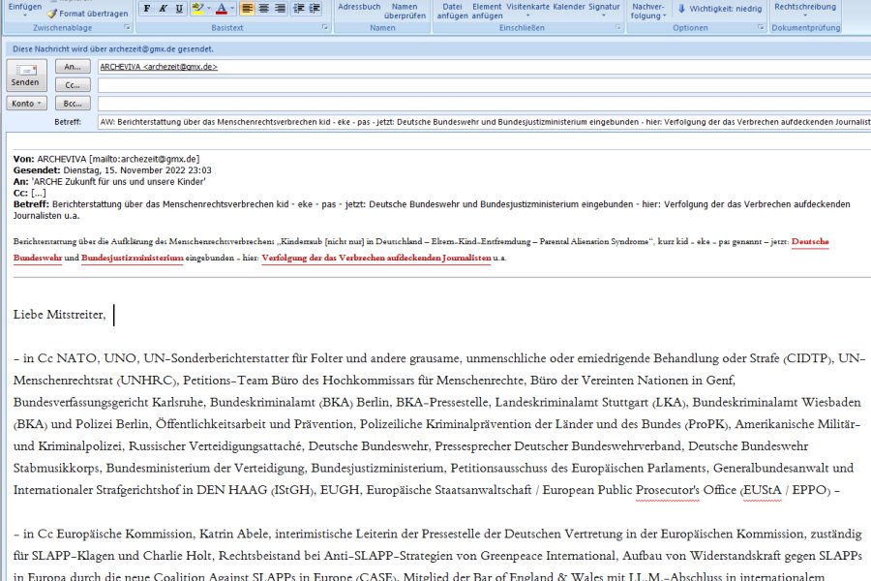Click Element anfügen

(x=487, y=11)
